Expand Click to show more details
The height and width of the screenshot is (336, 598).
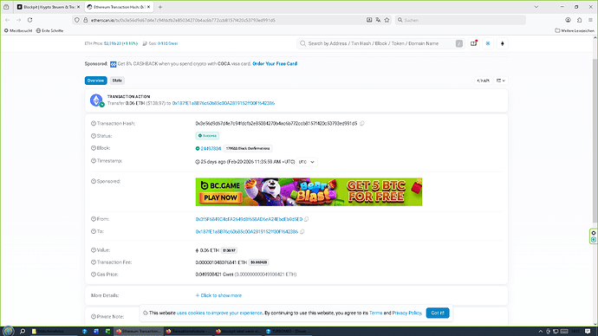click(218, 295)
